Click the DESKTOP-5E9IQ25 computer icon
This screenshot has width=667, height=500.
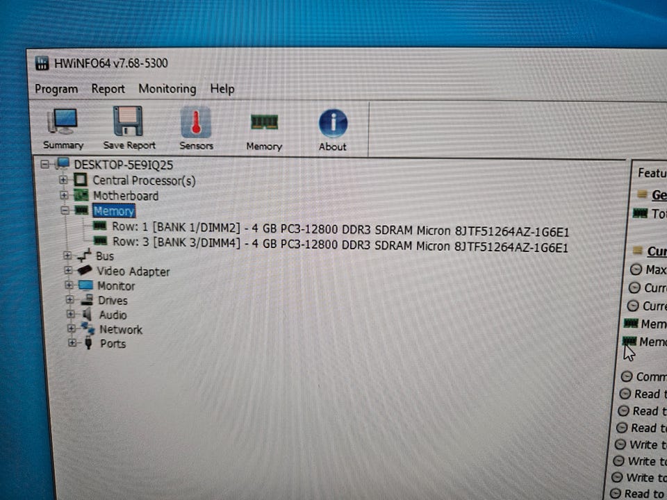pyautogui.click(x=63, y=164)
